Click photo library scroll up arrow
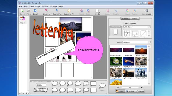Viewport: 172px width, 96px height. [x=149, y=46]
